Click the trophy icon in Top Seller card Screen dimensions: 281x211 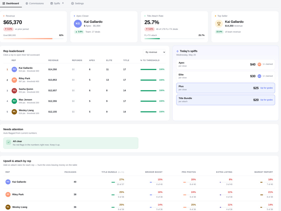pos(219,24)
